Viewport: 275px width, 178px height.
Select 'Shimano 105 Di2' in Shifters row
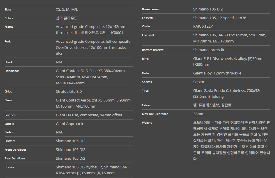[70, 141]
